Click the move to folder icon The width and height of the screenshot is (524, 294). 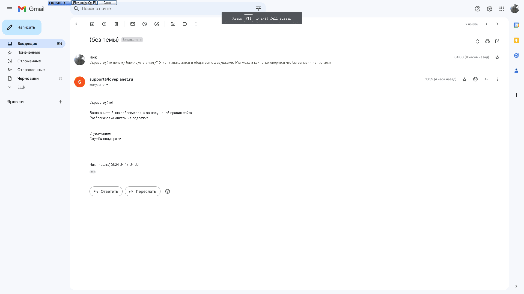point(173,24)
